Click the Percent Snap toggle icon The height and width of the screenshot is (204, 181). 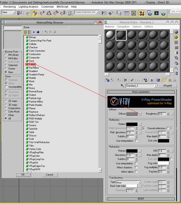(56, 13)
